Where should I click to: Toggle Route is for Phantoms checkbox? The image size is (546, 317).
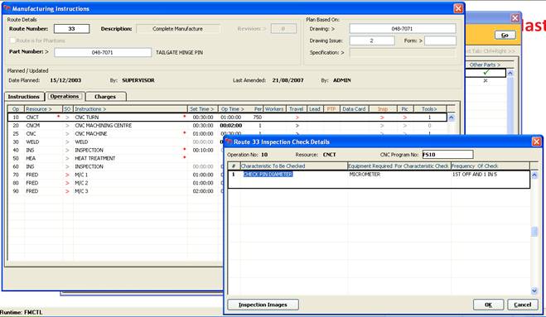pyautogui.click(x=12, y=41)
